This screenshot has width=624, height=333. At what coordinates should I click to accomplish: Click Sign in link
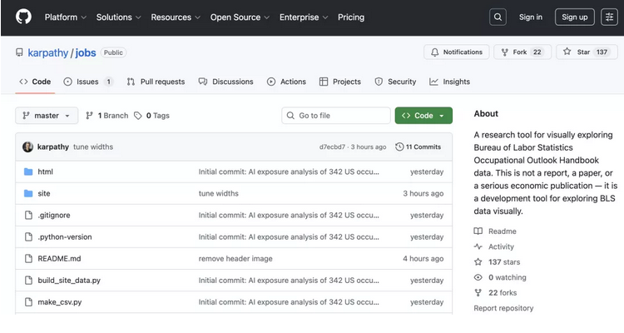pos(531,17)
